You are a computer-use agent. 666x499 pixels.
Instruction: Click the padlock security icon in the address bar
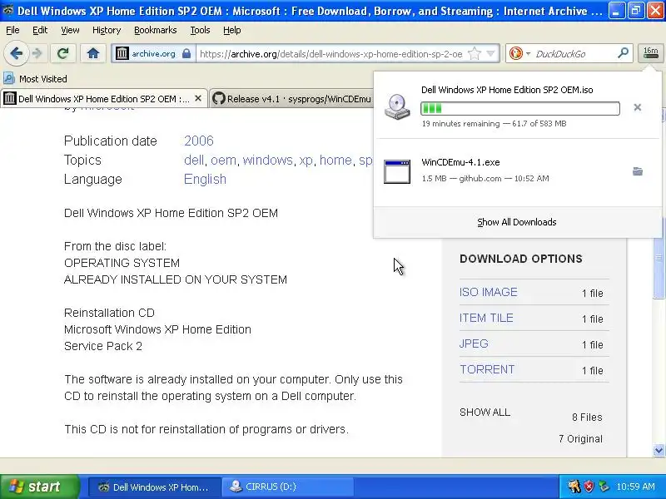click(186, 53)
